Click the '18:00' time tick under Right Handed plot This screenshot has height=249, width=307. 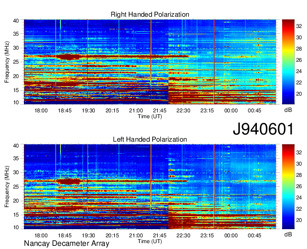pos(41,111)
